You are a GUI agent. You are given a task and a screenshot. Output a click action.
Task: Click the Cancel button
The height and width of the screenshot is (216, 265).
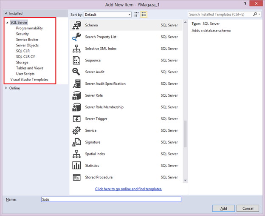(248, 208)
